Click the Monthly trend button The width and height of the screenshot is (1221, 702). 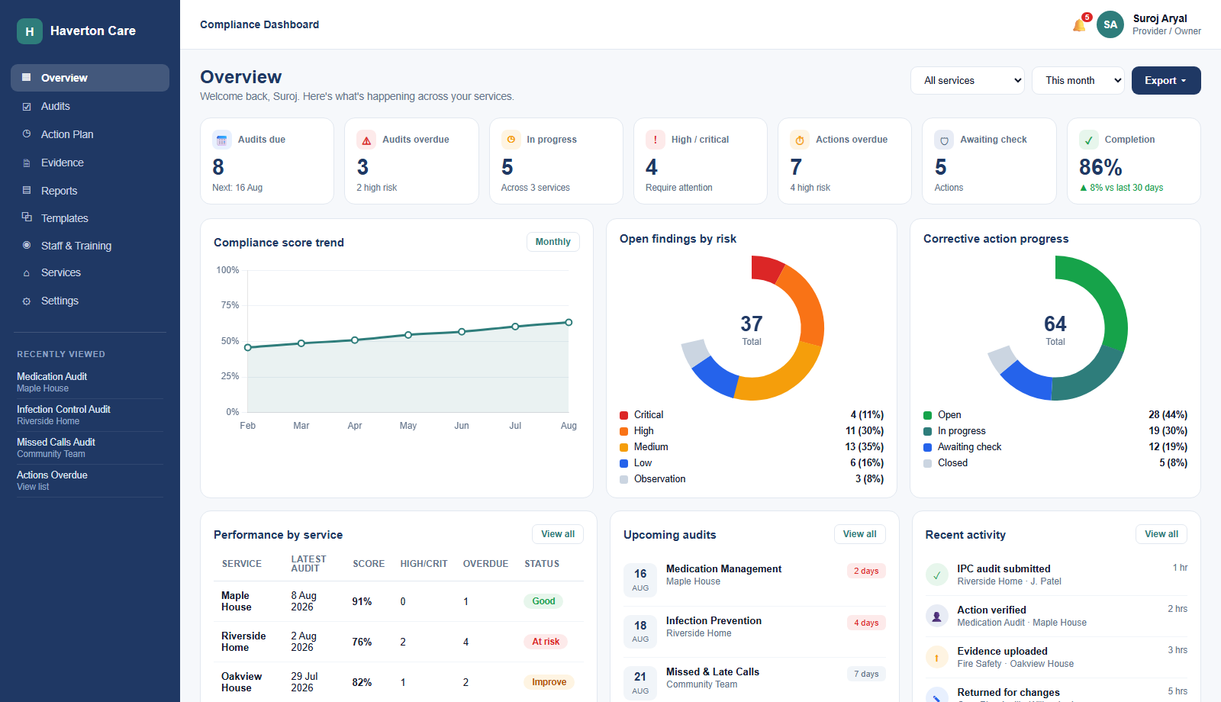tap(553, 242)
